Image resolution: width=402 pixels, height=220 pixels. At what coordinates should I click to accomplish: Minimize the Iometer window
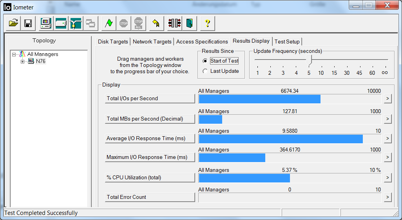coord(356,5)
